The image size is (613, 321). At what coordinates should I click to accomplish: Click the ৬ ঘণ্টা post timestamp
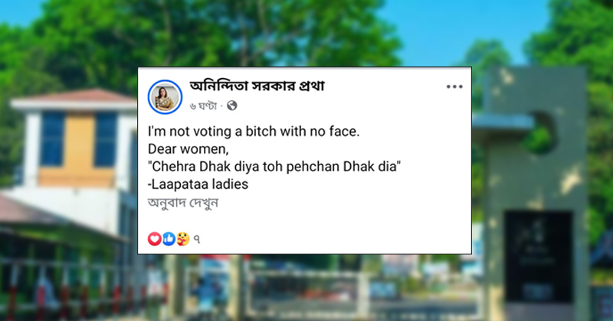(205, 105)
